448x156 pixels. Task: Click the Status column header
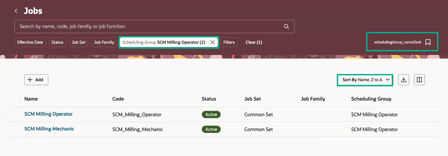pos(209,99)
